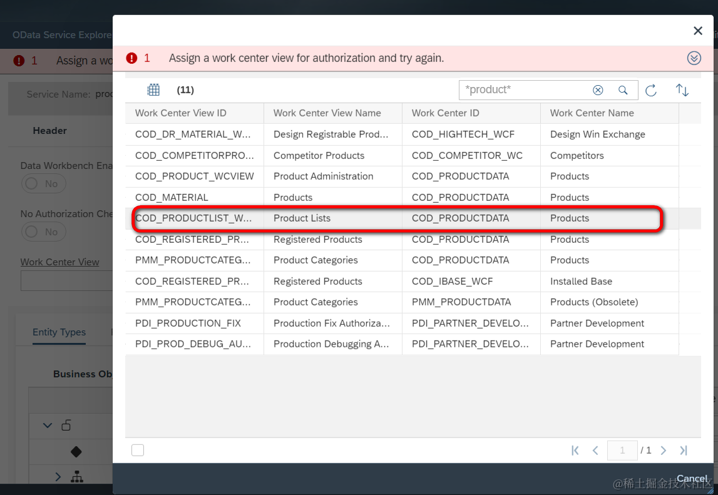Click the hierarchy structure icon
Viewport: 718px width, 495px height.
click(77, 477)
